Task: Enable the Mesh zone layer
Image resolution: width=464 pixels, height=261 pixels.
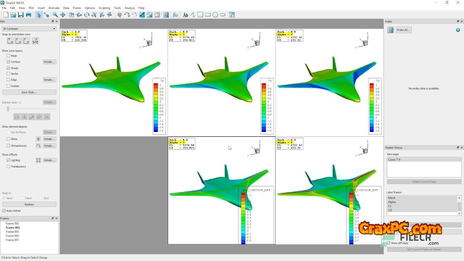Action: tap(8, 56)
